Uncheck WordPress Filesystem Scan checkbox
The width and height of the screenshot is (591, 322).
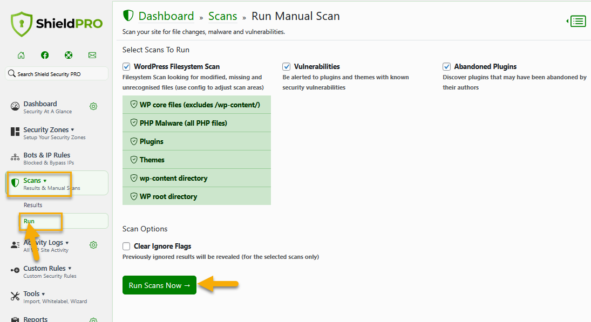126,67
